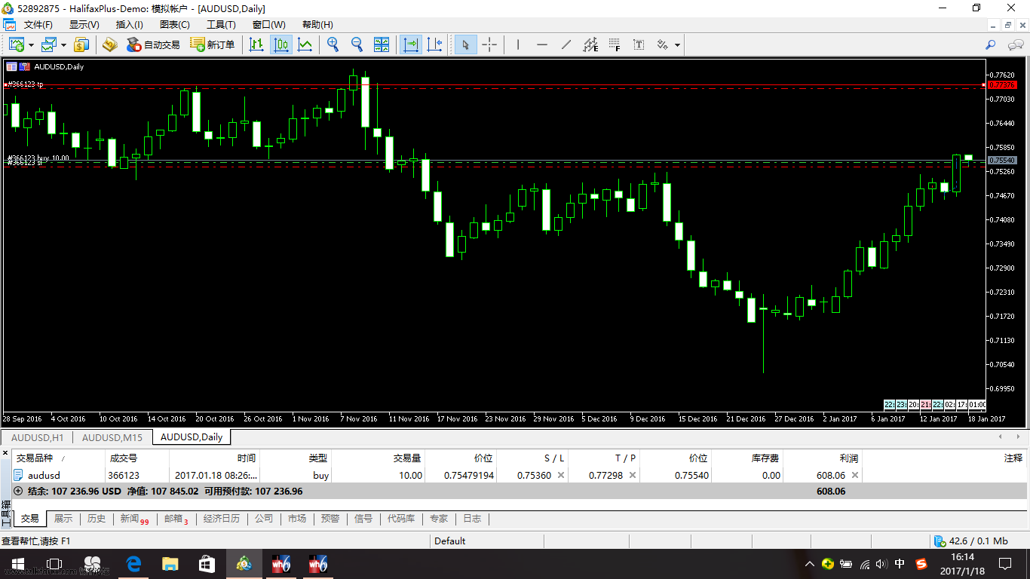Click the tile windows icon
The height and width of the screenshot is (579, 1030).
click(x=382, y=44)
